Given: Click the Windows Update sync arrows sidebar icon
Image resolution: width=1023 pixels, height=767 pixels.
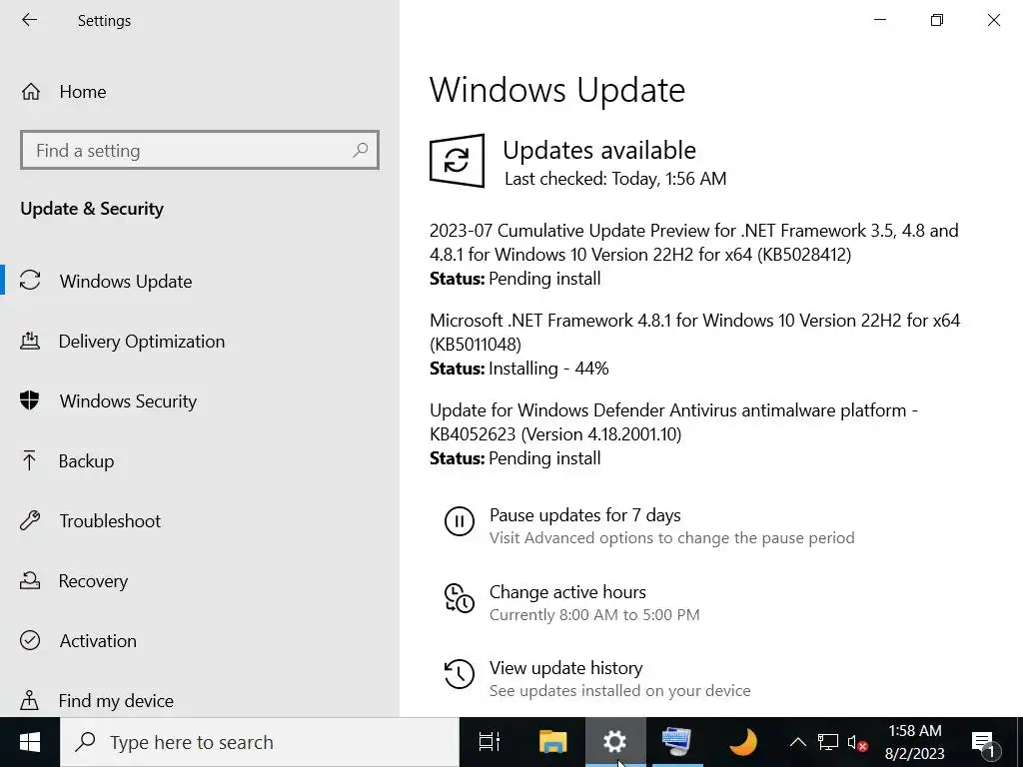Looking at the screenshot, I should point(30,281).
